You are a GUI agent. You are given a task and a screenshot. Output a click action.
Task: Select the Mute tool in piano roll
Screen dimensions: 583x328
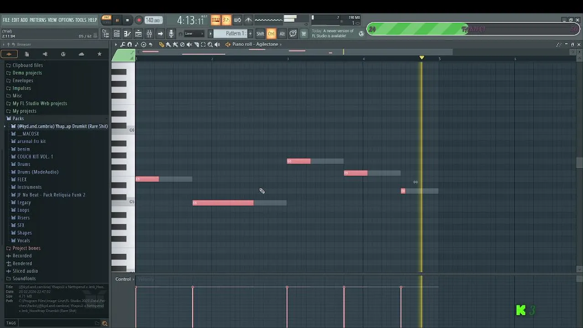(189, 44)
